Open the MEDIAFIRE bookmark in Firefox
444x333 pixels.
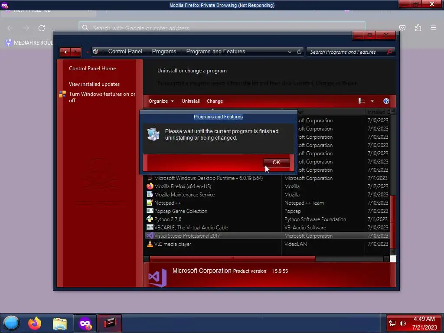click(x=29, y=43)
